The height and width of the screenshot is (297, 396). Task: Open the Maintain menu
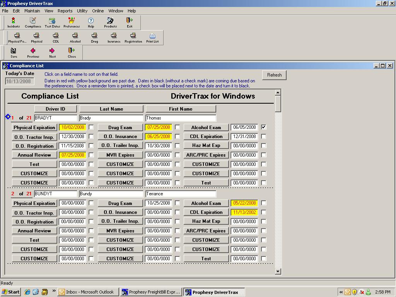coord(32,11)
